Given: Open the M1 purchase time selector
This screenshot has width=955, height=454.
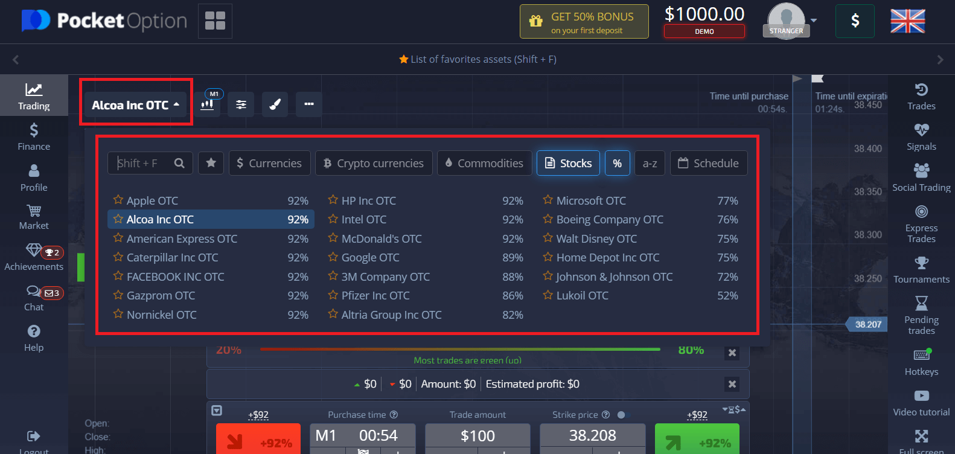Looking at the screenshot, I should point(363,435).
